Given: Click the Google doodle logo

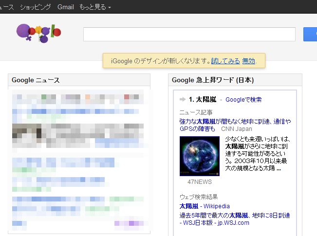Looking at the screenshot, I should [x=38, y=34].
